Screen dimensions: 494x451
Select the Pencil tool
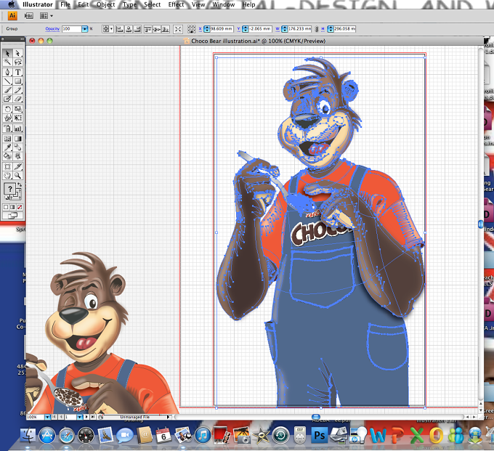[17, 90]
